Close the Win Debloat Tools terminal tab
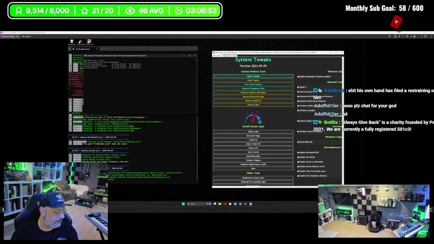The image size is (434, 244). tap(97, 49)
